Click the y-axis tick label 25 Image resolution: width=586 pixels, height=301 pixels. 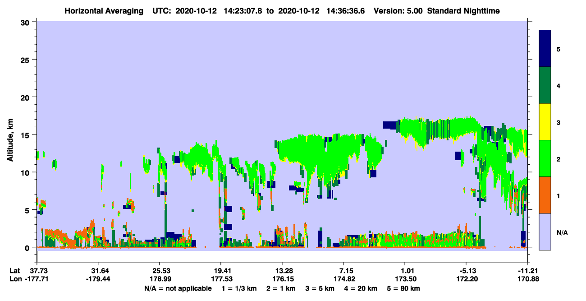click(26, 60)
